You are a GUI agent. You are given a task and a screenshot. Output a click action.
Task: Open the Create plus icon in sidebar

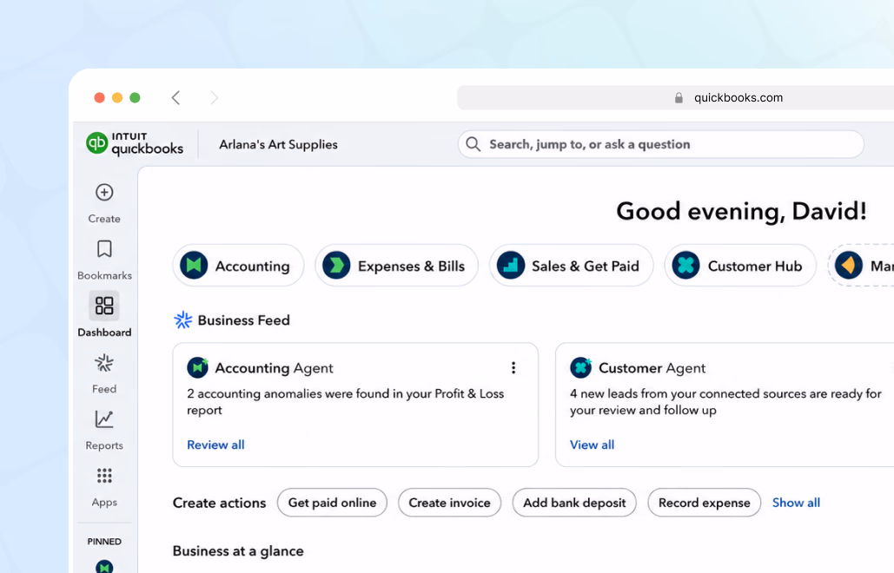click(x=104, y=193)
